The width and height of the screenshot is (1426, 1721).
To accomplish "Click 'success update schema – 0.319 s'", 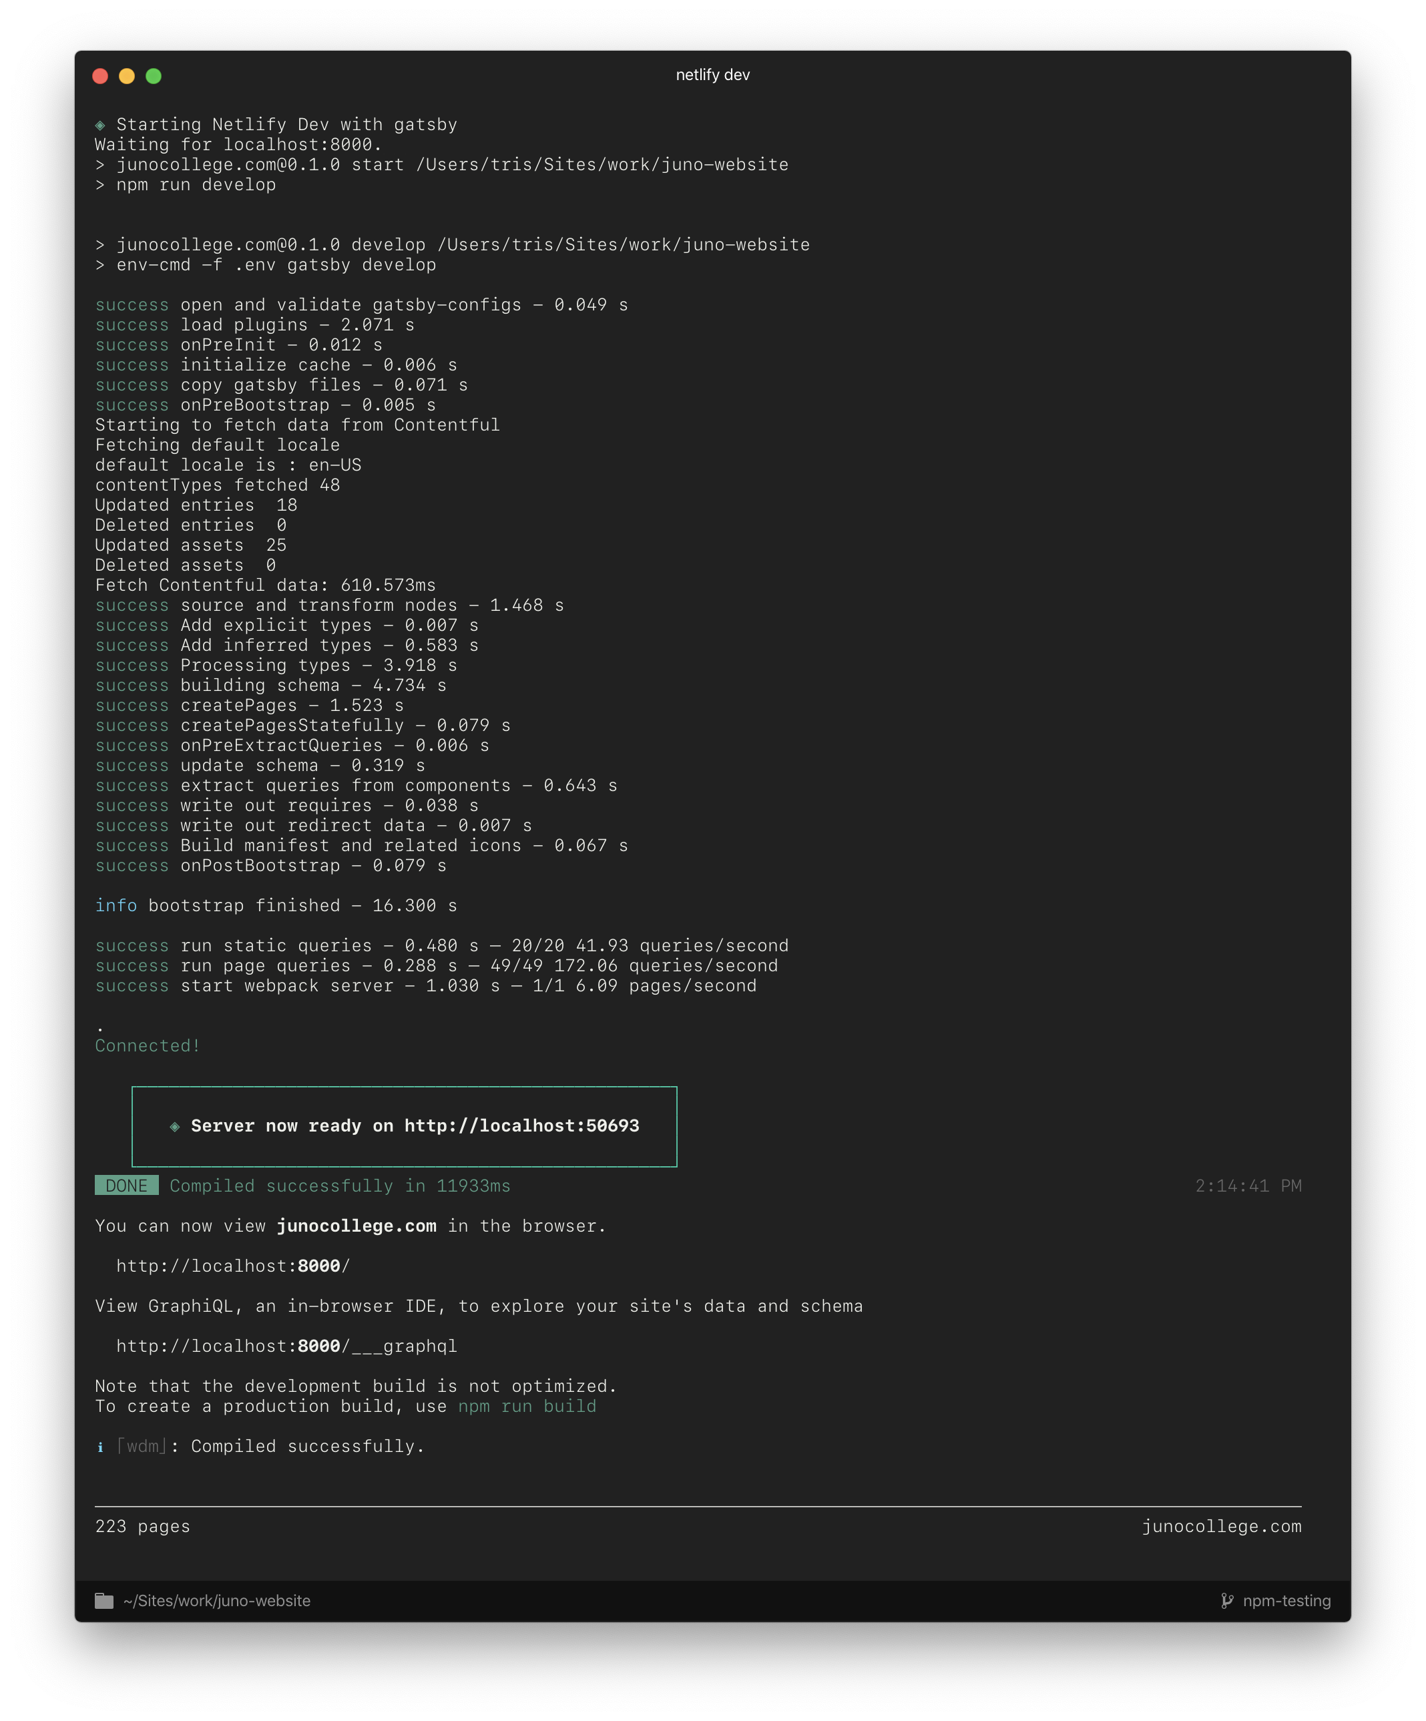I will (260, 766).
